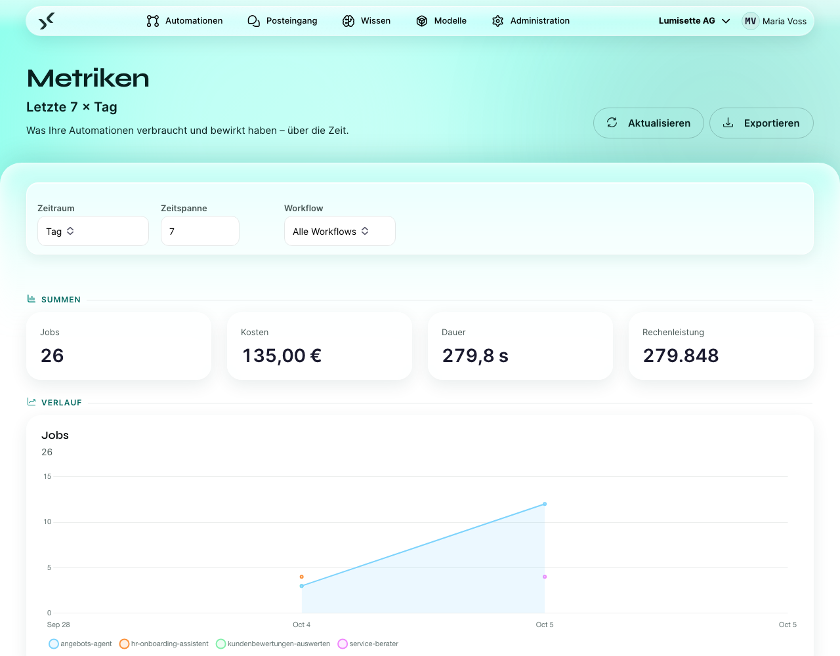
Task: Click the Modelle cube icon
Action: [x=422, y=21]
